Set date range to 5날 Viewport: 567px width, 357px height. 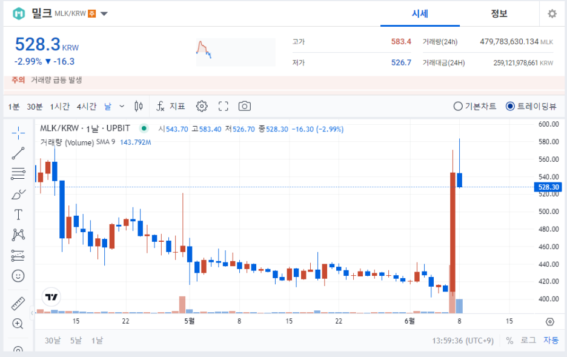[x=76, y=341]
